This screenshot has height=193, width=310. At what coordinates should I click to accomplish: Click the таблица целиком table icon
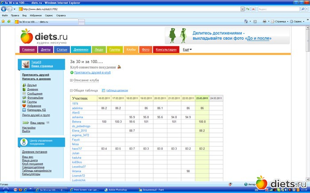103,90
